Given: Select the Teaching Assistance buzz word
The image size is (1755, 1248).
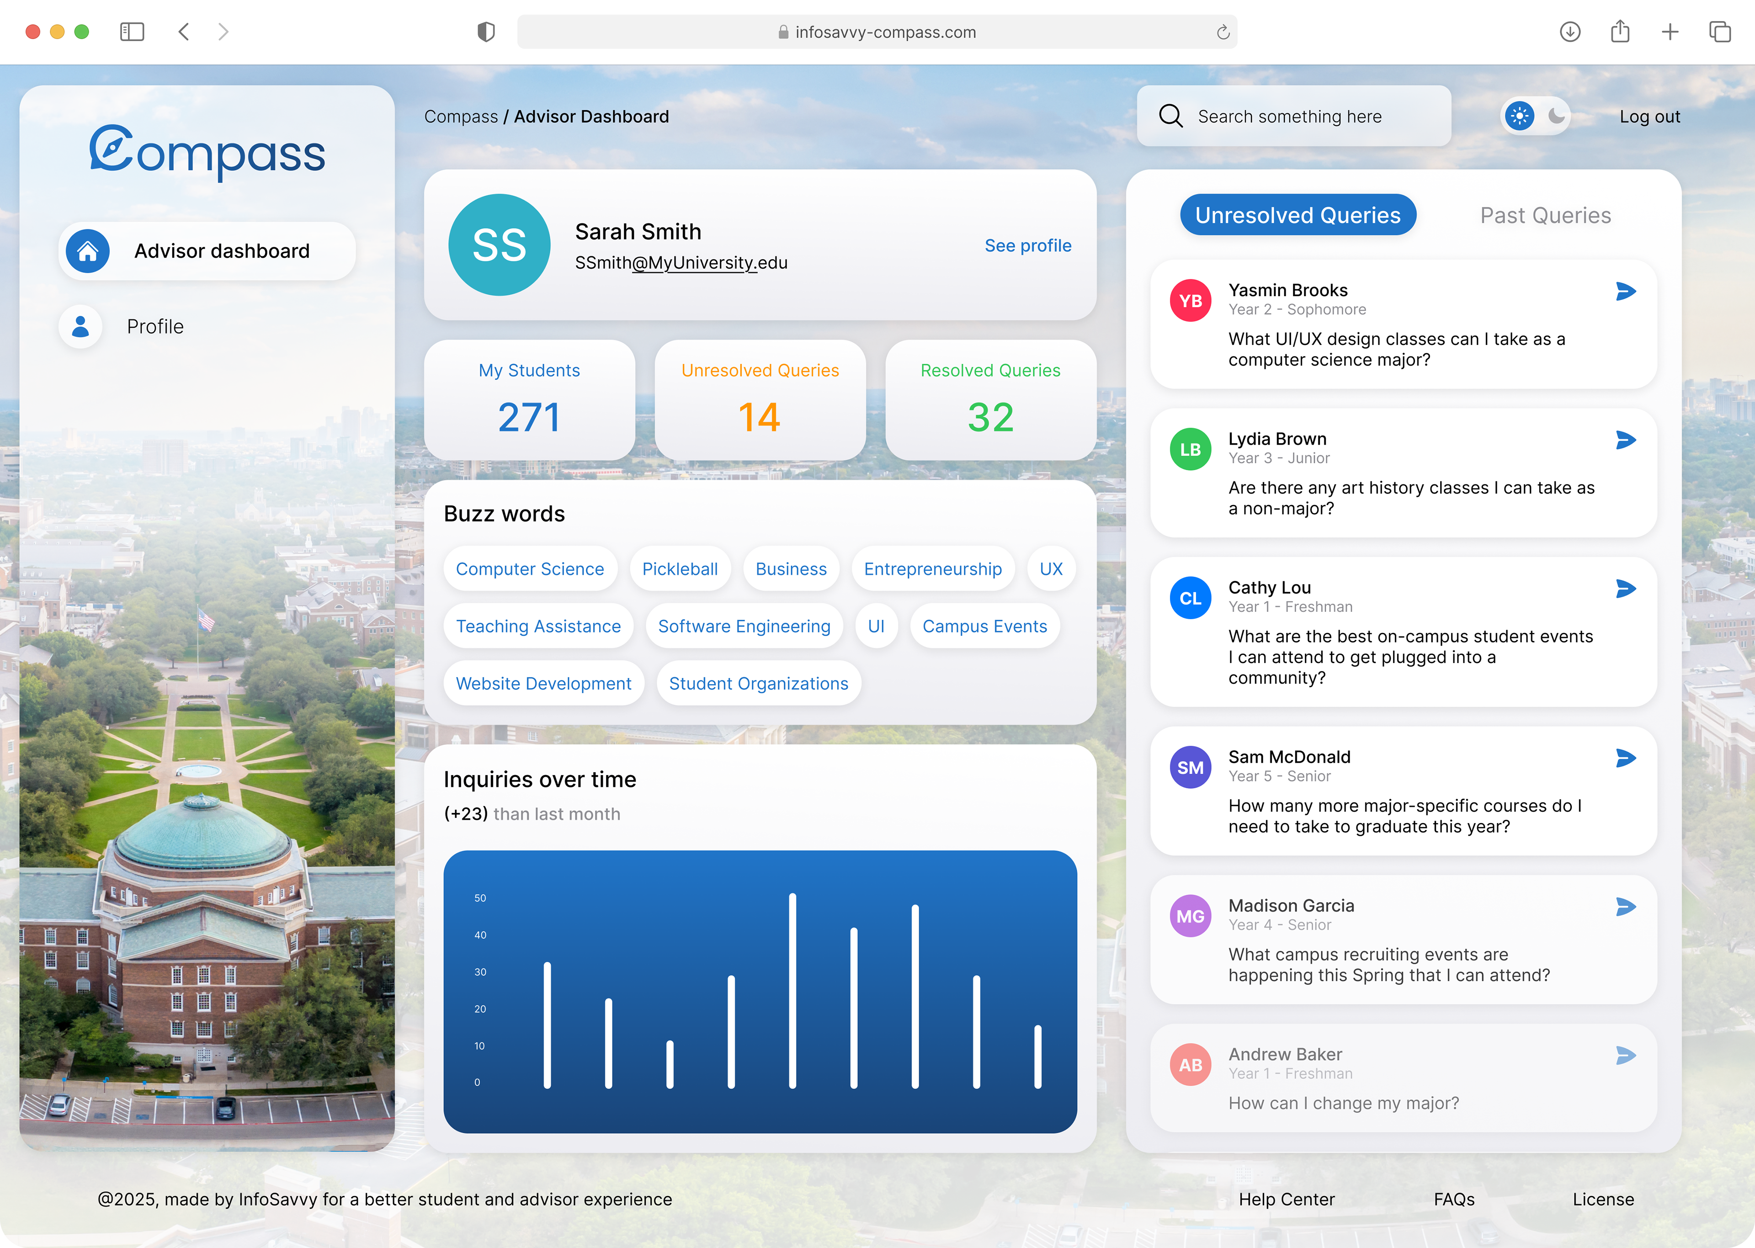Looking at the screenshot, I should point(539,627).
